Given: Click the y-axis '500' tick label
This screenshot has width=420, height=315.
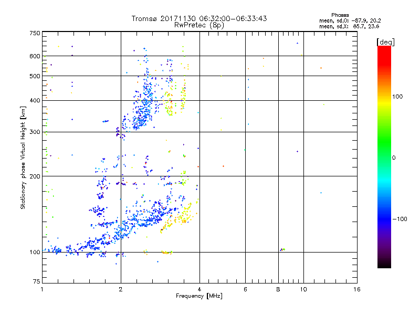Looking at the screenshot, I should (x=35, y=76).
